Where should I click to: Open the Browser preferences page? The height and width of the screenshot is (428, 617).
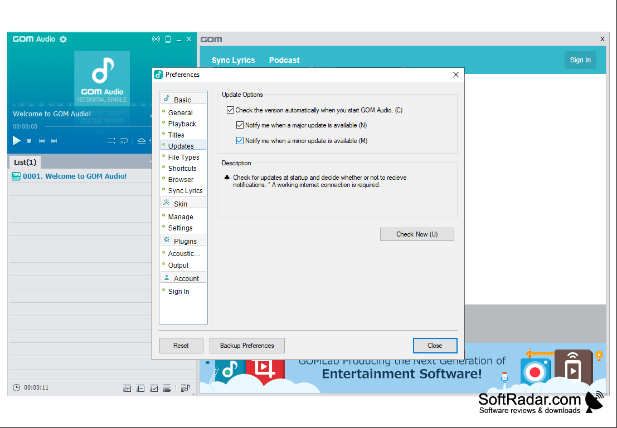(181, 180)
